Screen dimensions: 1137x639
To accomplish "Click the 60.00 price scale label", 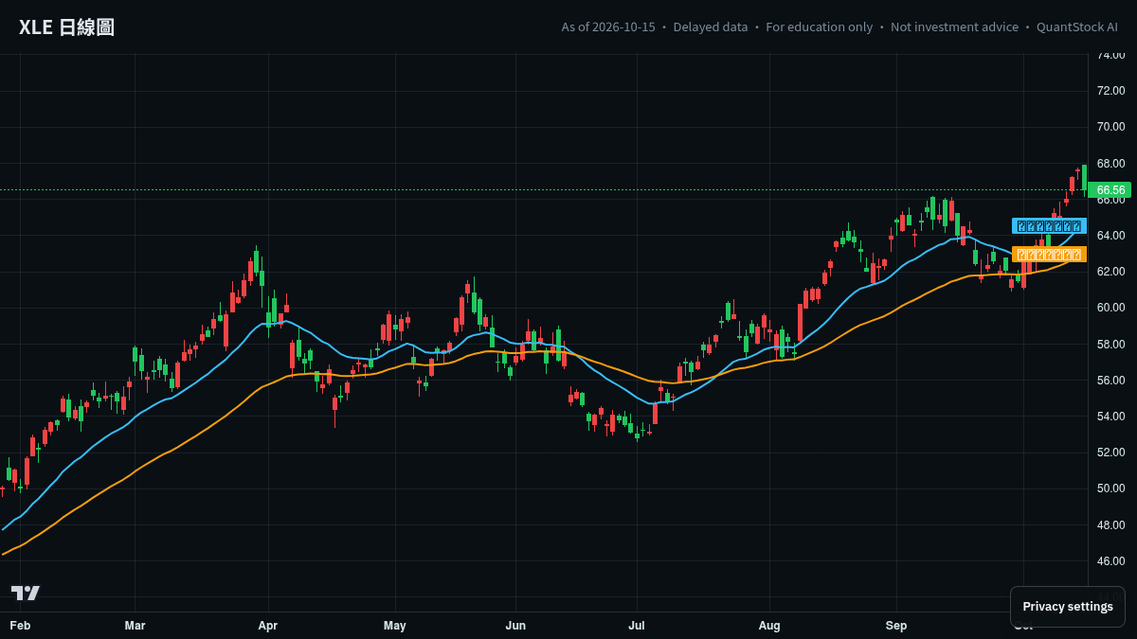I will click(x=1110, y=308).
